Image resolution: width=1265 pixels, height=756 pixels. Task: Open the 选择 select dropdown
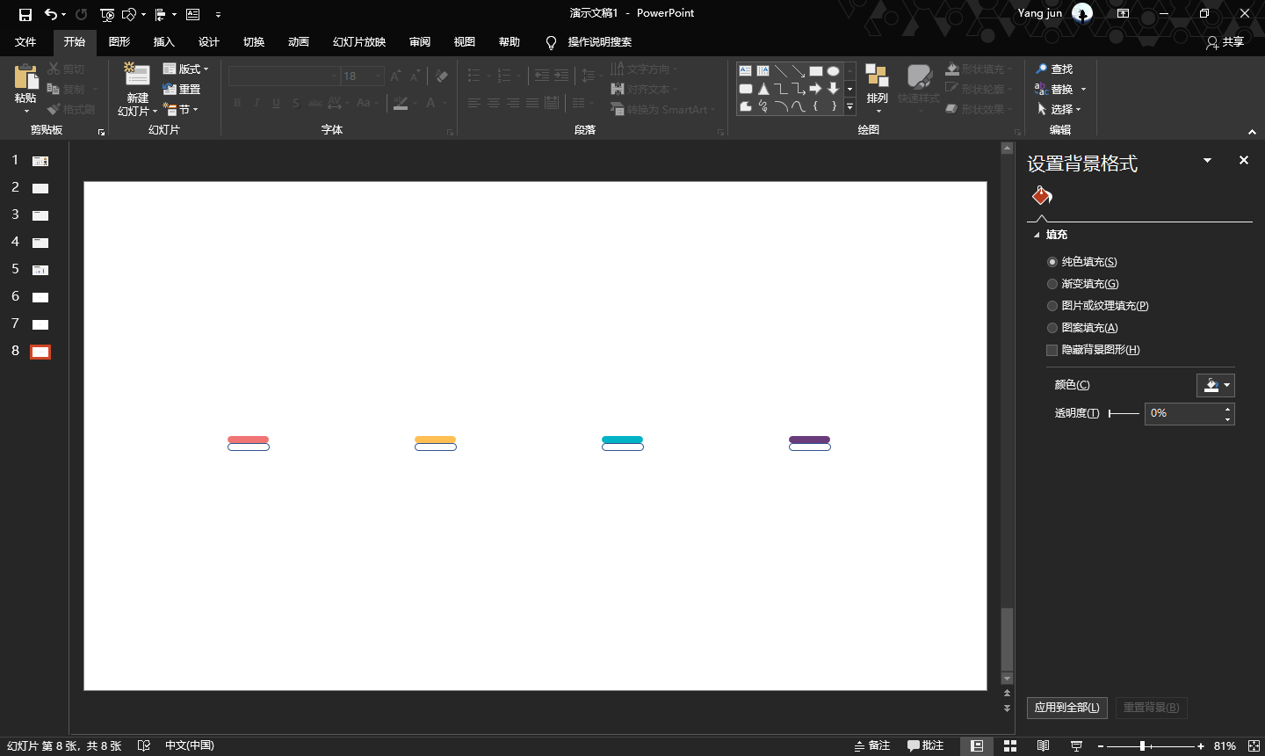[x=1059, y=109]
